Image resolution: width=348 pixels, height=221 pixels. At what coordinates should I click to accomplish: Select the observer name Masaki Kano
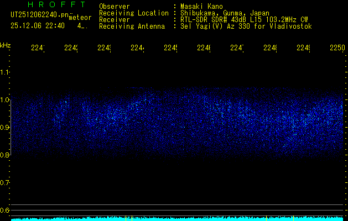201,7
